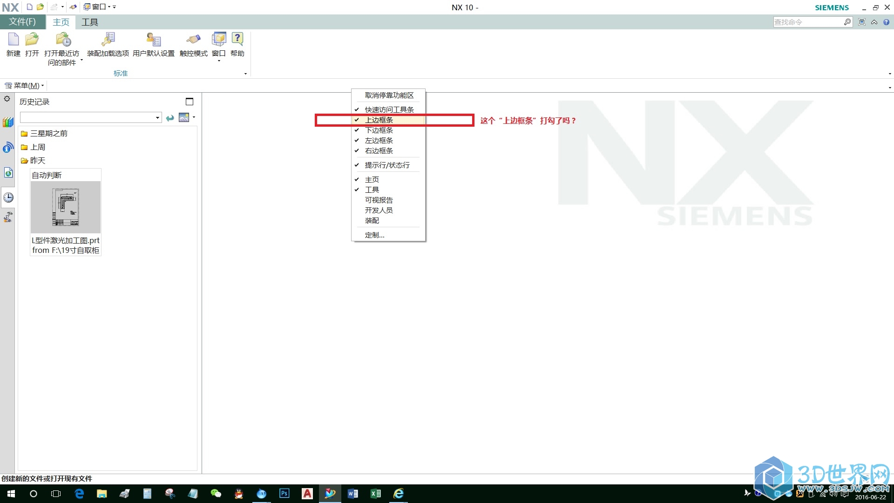
Task: Switch to the 主页 ribbon tab
Action: [61, 22]
